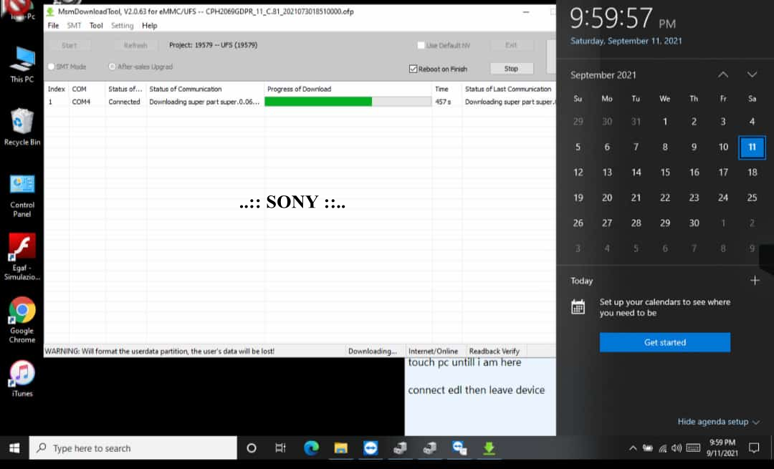Switch to TeamViewer chat window icon
The height and width of the screenshot is (469, 774).
pos(459,448)
